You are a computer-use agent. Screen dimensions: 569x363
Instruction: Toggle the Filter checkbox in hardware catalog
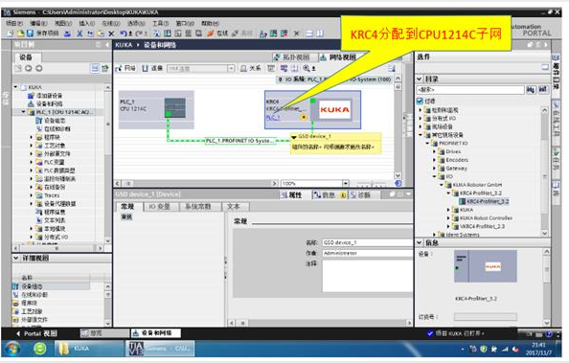(x=420, y=101)
